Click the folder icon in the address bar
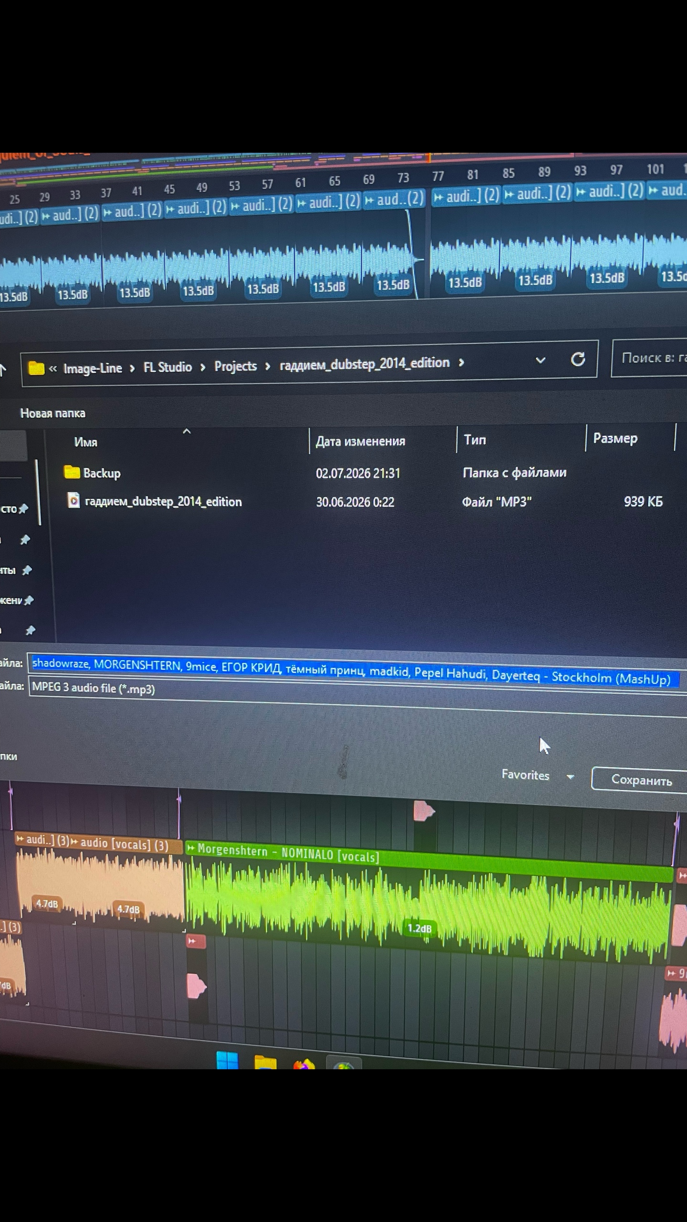Screen dimensions: 687x1222 click(x=36, y=368)
